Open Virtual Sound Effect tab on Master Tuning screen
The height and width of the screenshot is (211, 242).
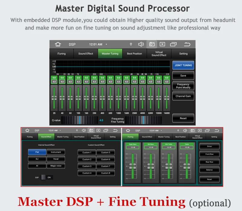[x=159, y=54]
